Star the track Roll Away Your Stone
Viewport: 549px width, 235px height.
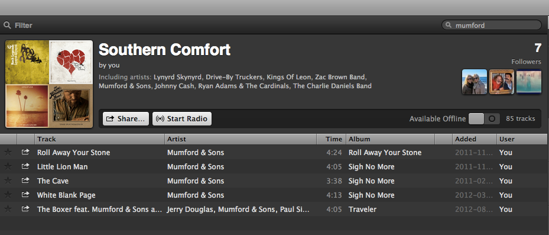(x=8, y=152)
